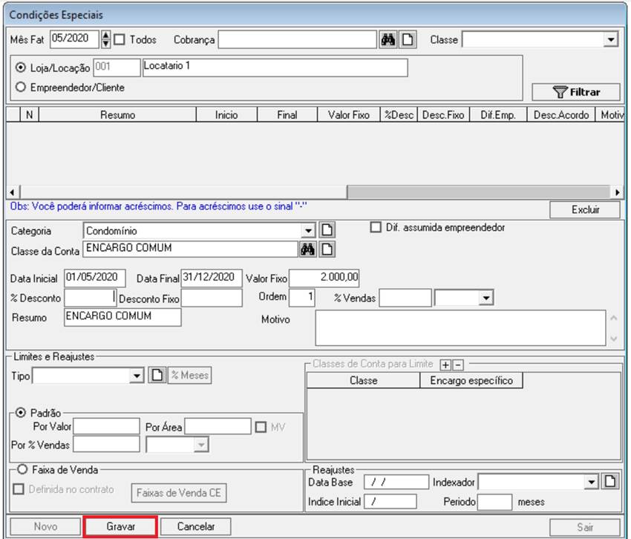Open the Categoria Condomínio dropdown
Screen dimensions: 631x539
tap(308, 231)
